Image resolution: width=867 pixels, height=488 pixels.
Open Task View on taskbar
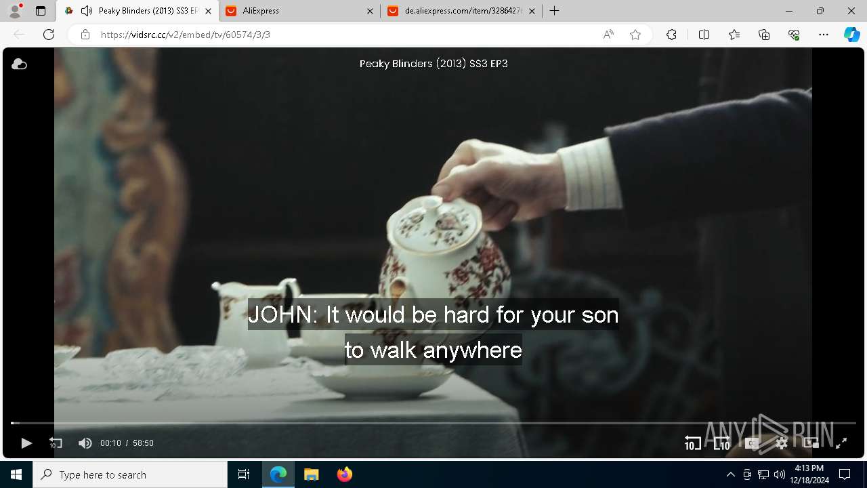[244, 474]
